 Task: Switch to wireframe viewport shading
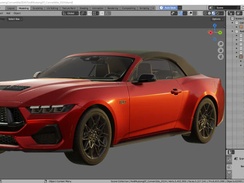coord(205,13)
